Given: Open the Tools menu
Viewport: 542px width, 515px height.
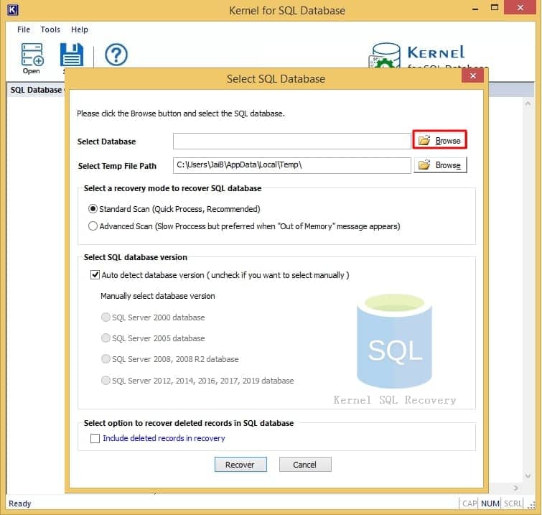Looking at the screenshot, I should (x=50, y=29).
